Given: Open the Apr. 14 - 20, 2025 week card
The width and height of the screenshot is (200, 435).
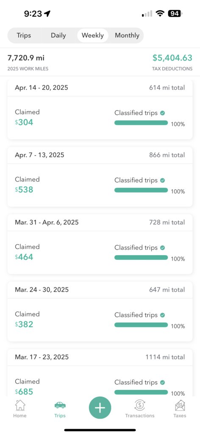Looking at the screenshot, I should coord(100,110).
